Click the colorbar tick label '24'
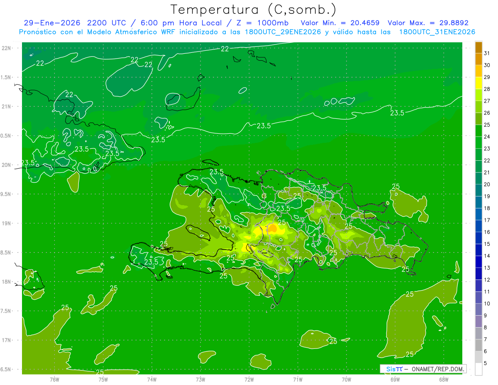The width and height of the screenshot is (498, 385). tap(487, 137)
